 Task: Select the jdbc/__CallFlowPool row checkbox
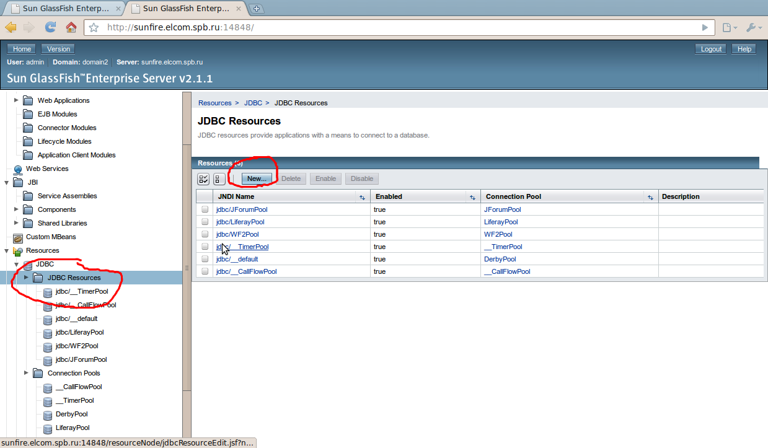205,271
